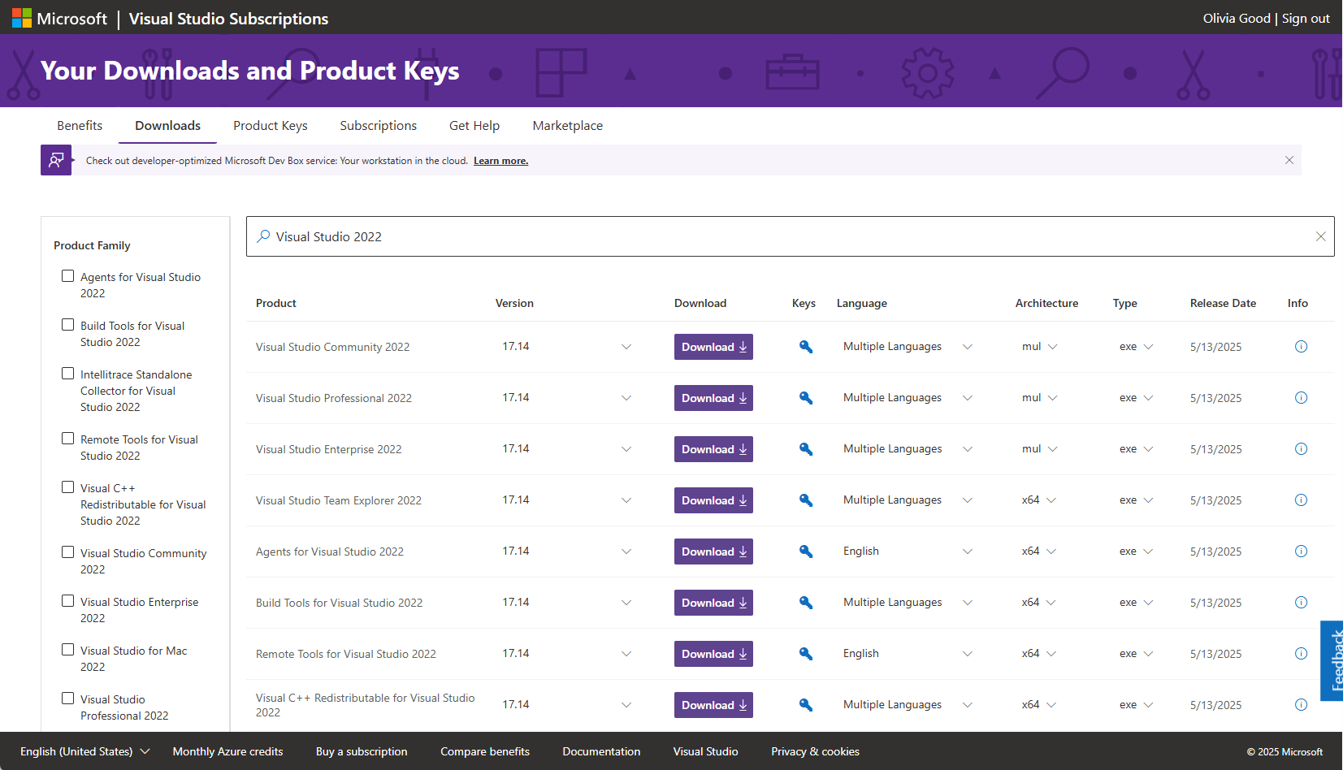This screenshot has width=1343, height=770.
Task: Check Build Tools for Visual Studio 2022 filter
Action: tap(68, 325)
